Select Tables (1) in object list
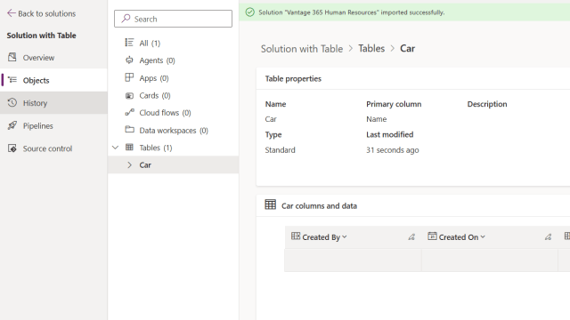The height and width of the screenshot is (320, 570). click(x=174, y=148)
